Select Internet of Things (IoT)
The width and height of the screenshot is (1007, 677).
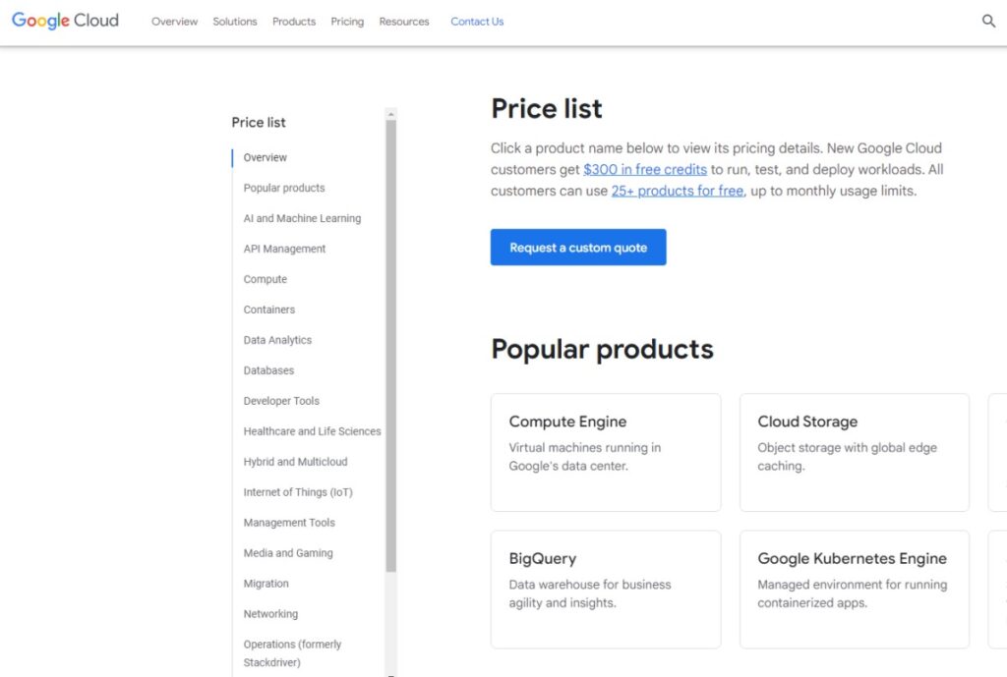(298, 492)
